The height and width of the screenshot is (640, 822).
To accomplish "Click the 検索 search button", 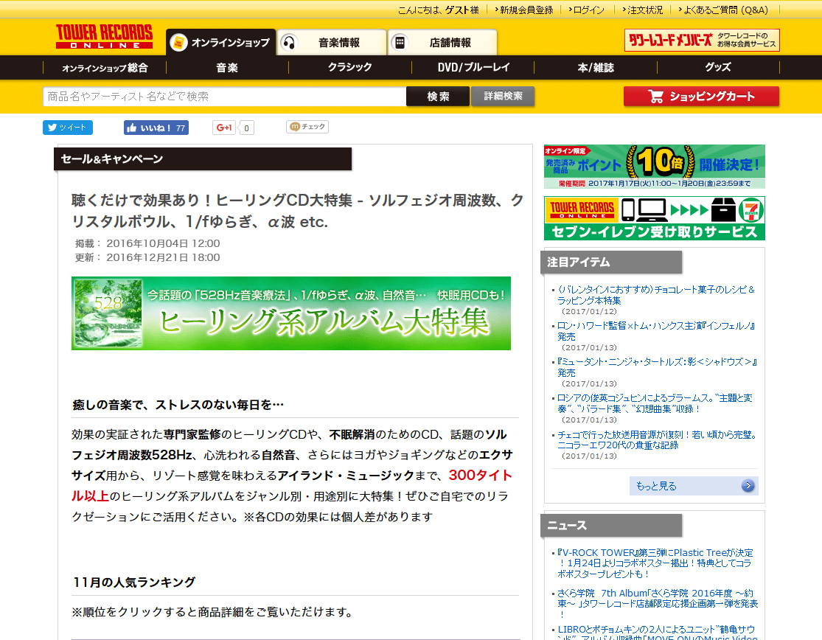I will 438,97.
